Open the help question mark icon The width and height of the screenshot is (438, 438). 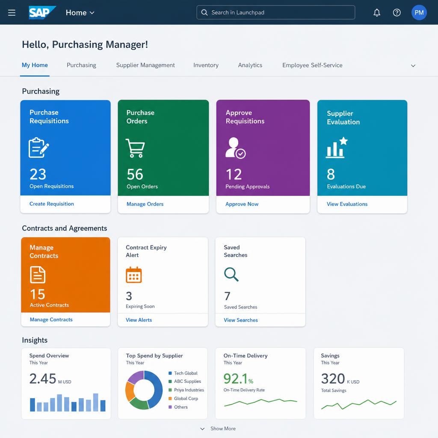click(397, 12)
